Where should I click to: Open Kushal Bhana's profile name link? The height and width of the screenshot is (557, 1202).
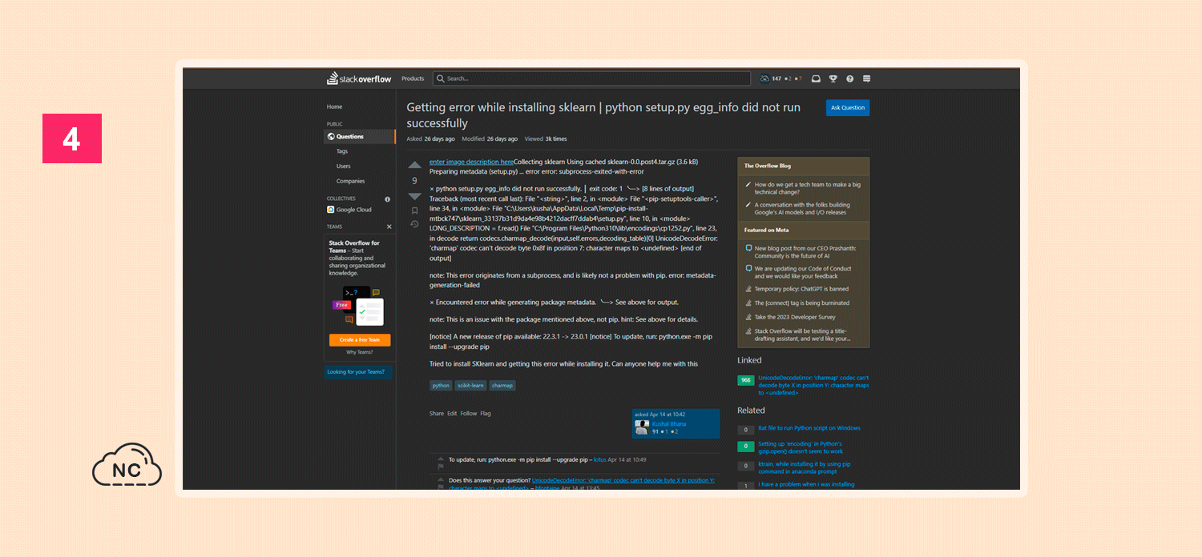pyautogui.click(x=669, y=424)
